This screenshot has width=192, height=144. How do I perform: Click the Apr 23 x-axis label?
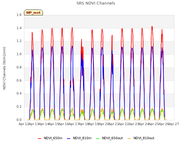pyautogui.click(x=134, y=124)
